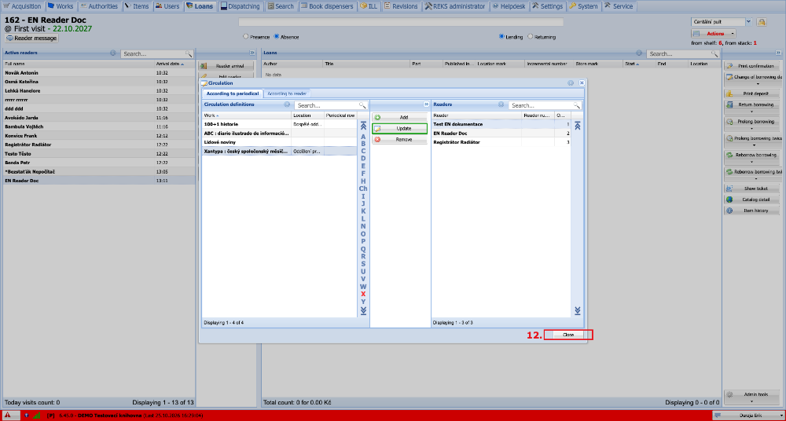
Task: Select the Presence radio button
Action: click(x=245, y=37)
